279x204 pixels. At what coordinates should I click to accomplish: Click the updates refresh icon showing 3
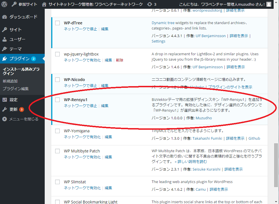click(x=150, y=4)
